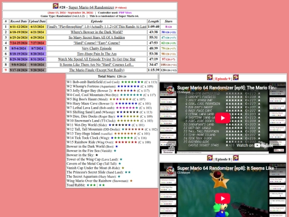Image resolution: width=289 pixels, height=217 pixels.
Task: Click upload date cell '8/7/2024'
Action: (x=37, y=48)
